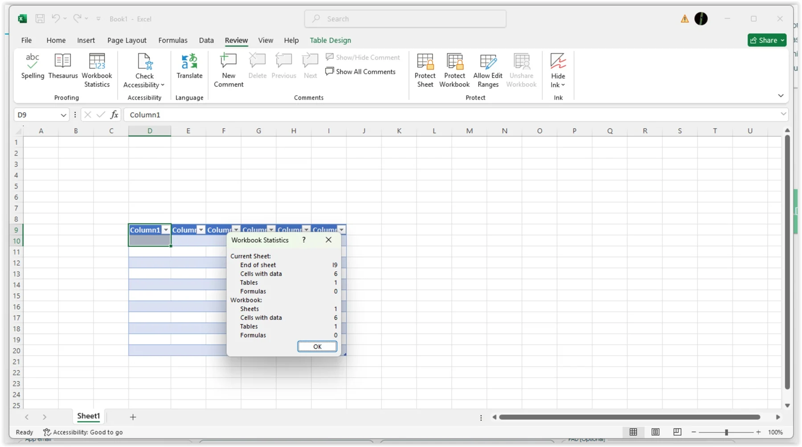This screenshot has height=447, width=802.
Task: Expand the formula bar
Action: click(x=783, y=115)
